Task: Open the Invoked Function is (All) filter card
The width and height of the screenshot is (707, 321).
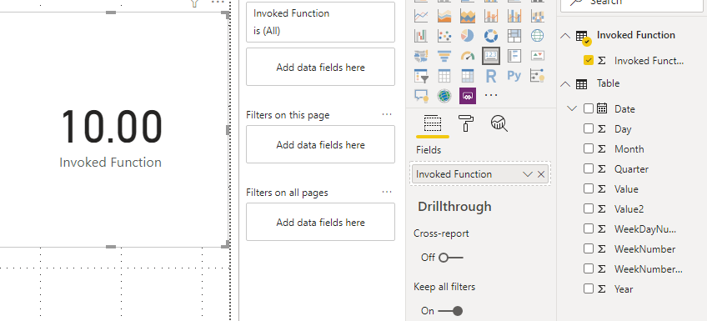Action: [x=321, y=22]
